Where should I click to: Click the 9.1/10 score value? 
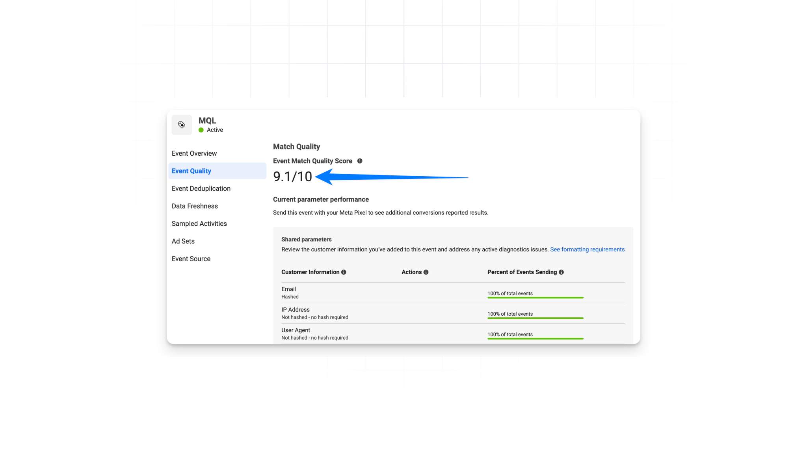[292, 177]
